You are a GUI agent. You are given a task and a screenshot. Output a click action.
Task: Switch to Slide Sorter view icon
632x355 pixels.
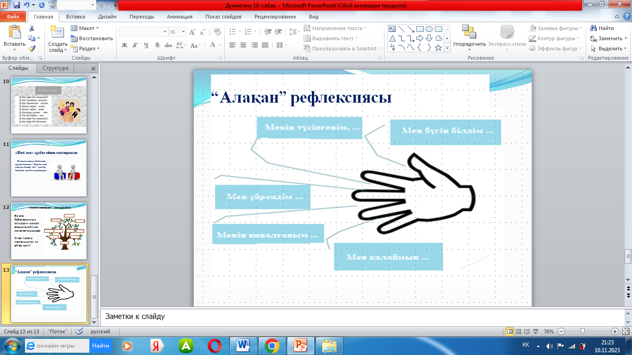(519, 331)
